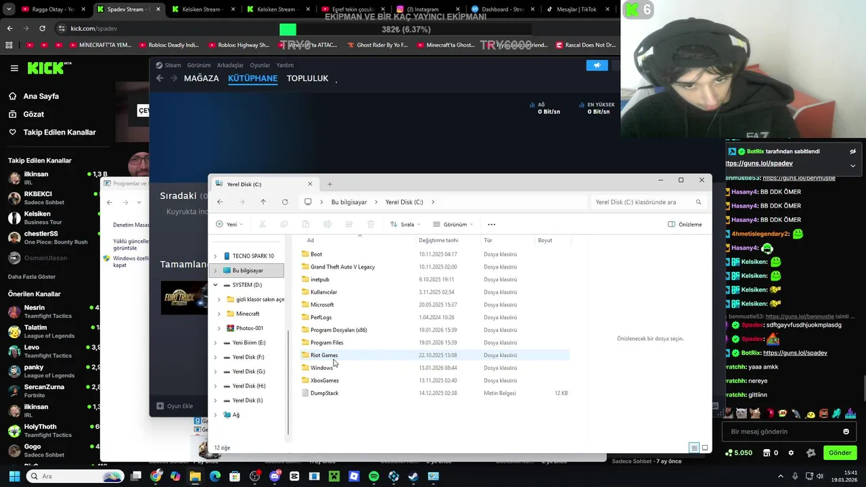This screenshot has height=487, width=866.
Task: Open Steam from the taskbar
Action: tap(413, 476)
